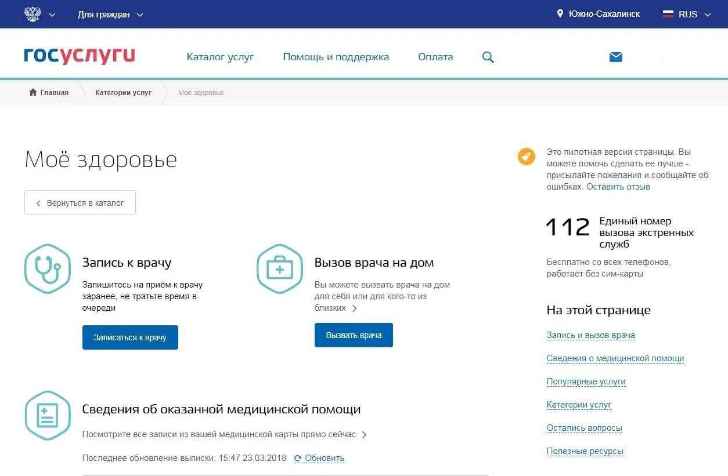The width and height of the screenshot is (728, 476).
Task: Jump to 'Полезные ресурсы' section
Action: point(585,451)
